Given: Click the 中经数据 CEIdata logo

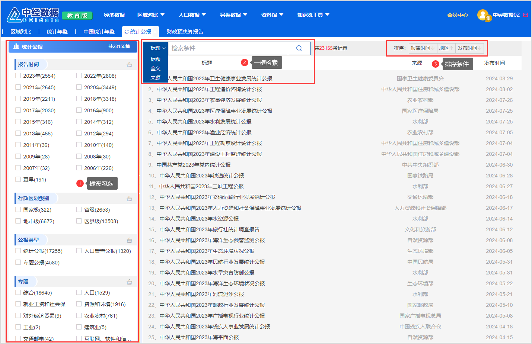Looking at the screenshot, I should point(33,15).
